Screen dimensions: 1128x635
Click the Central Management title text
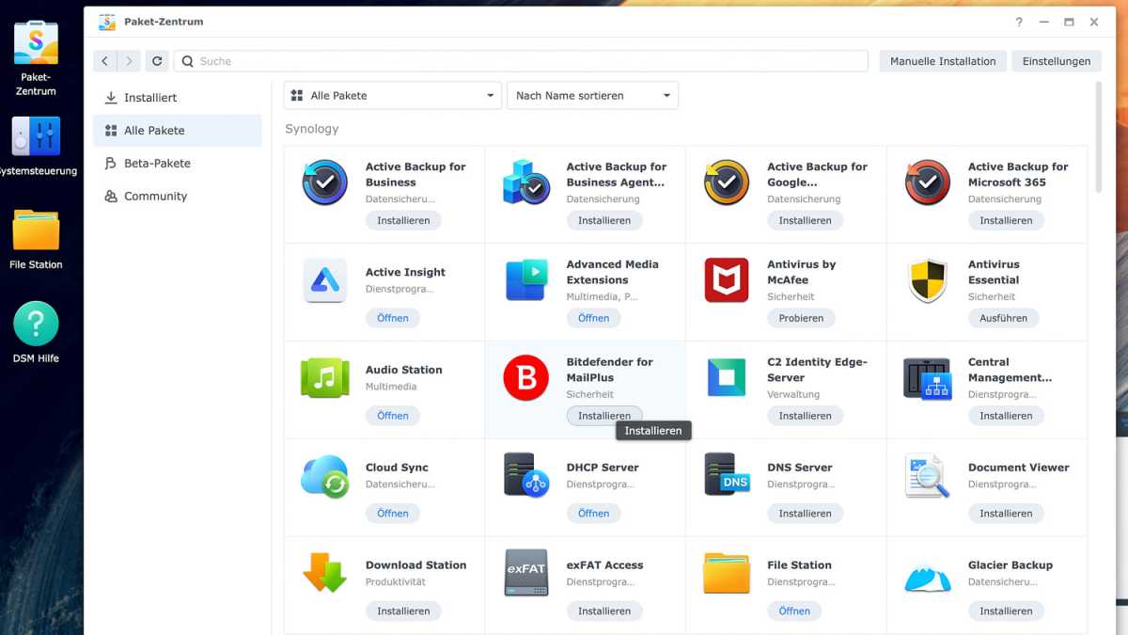coord(1010,370)
